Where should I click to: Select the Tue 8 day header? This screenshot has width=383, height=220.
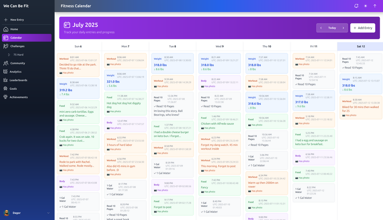(172, 46)
